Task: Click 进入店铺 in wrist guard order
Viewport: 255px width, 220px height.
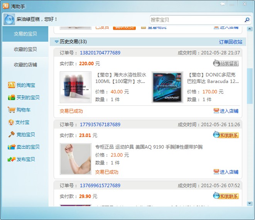Action: [229, 172]
